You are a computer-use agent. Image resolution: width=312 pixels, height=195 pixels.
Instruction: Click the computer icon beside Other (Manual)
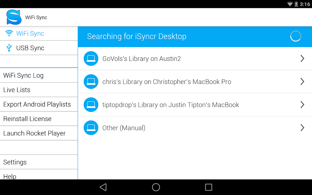tap(91, 128)
